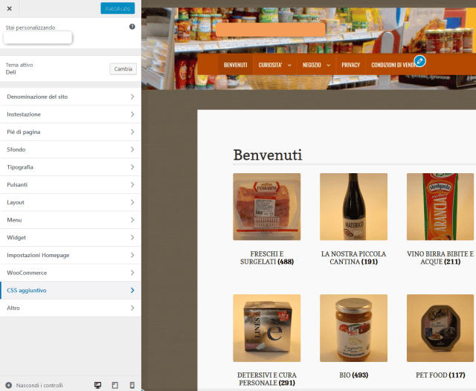Image resolution: width=476 pixels, height=391 pixels.
Task: Click the Pubblicato button
Action: point(118,8)
